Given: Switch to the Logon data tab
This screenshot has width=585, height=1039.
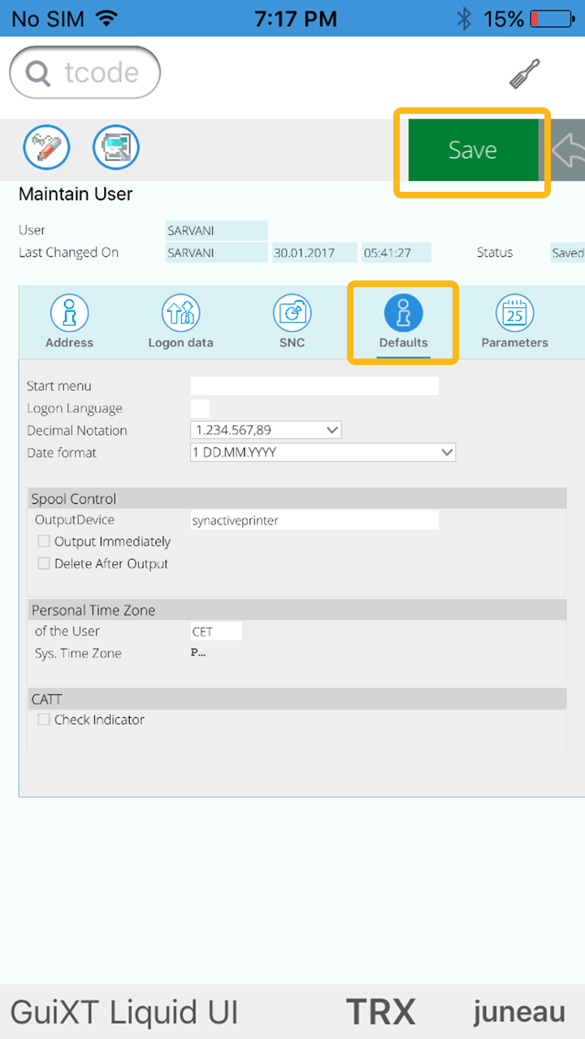Looking at the screenshot, I should coord(180,321).
